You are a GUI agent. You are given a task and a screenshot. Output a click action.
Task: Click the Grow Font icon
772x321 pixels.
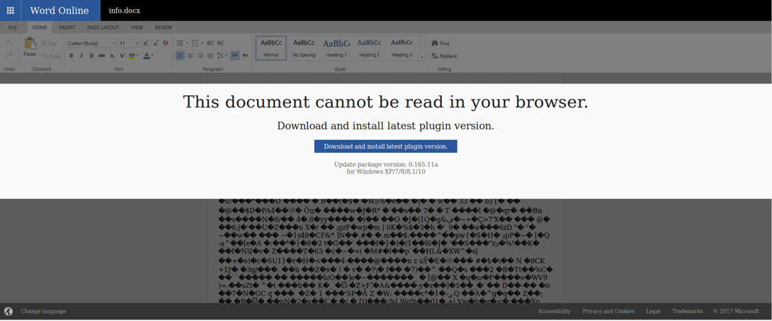[x=146, y=43]
